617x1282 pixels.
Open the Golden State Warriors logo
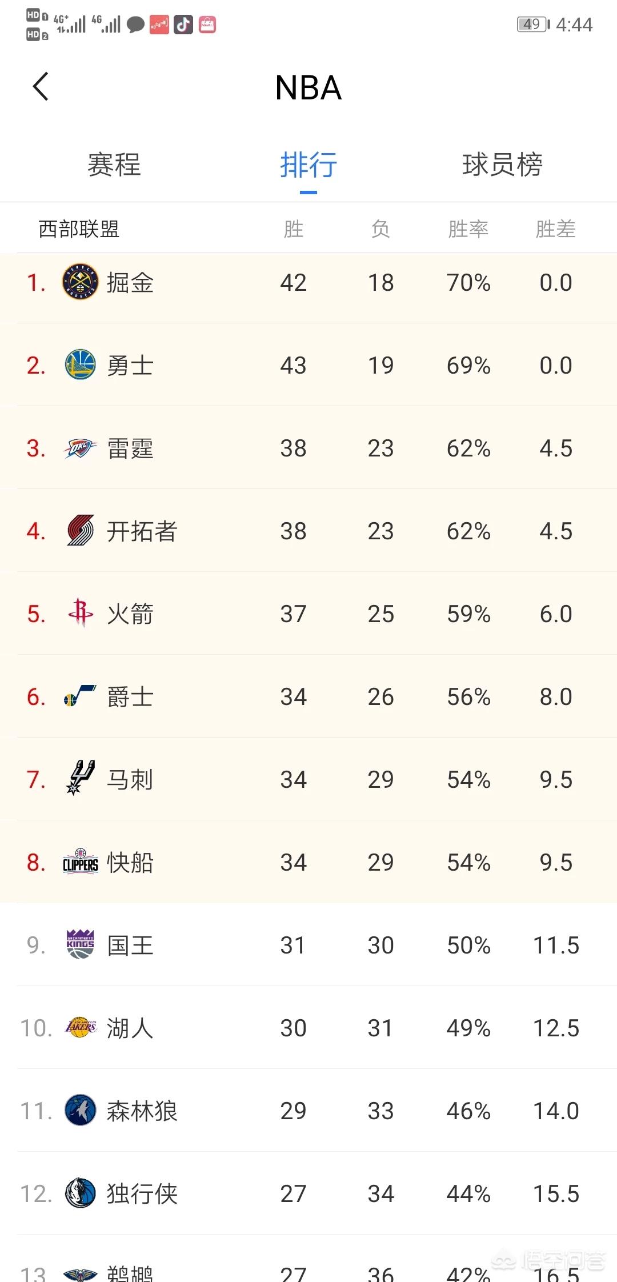80,365
